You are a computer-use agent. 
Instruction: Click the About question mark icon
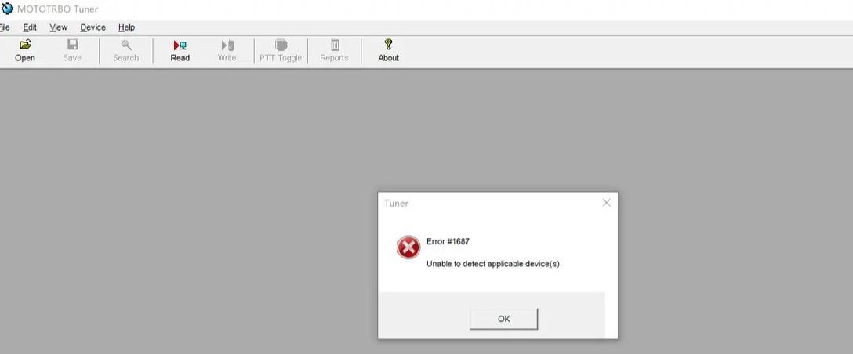click(388, 45)
